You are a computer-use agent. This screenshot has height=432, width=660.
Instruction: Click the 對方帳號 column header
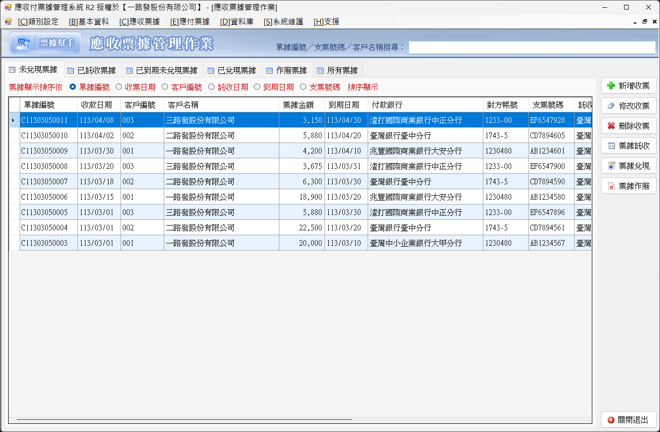505,105
